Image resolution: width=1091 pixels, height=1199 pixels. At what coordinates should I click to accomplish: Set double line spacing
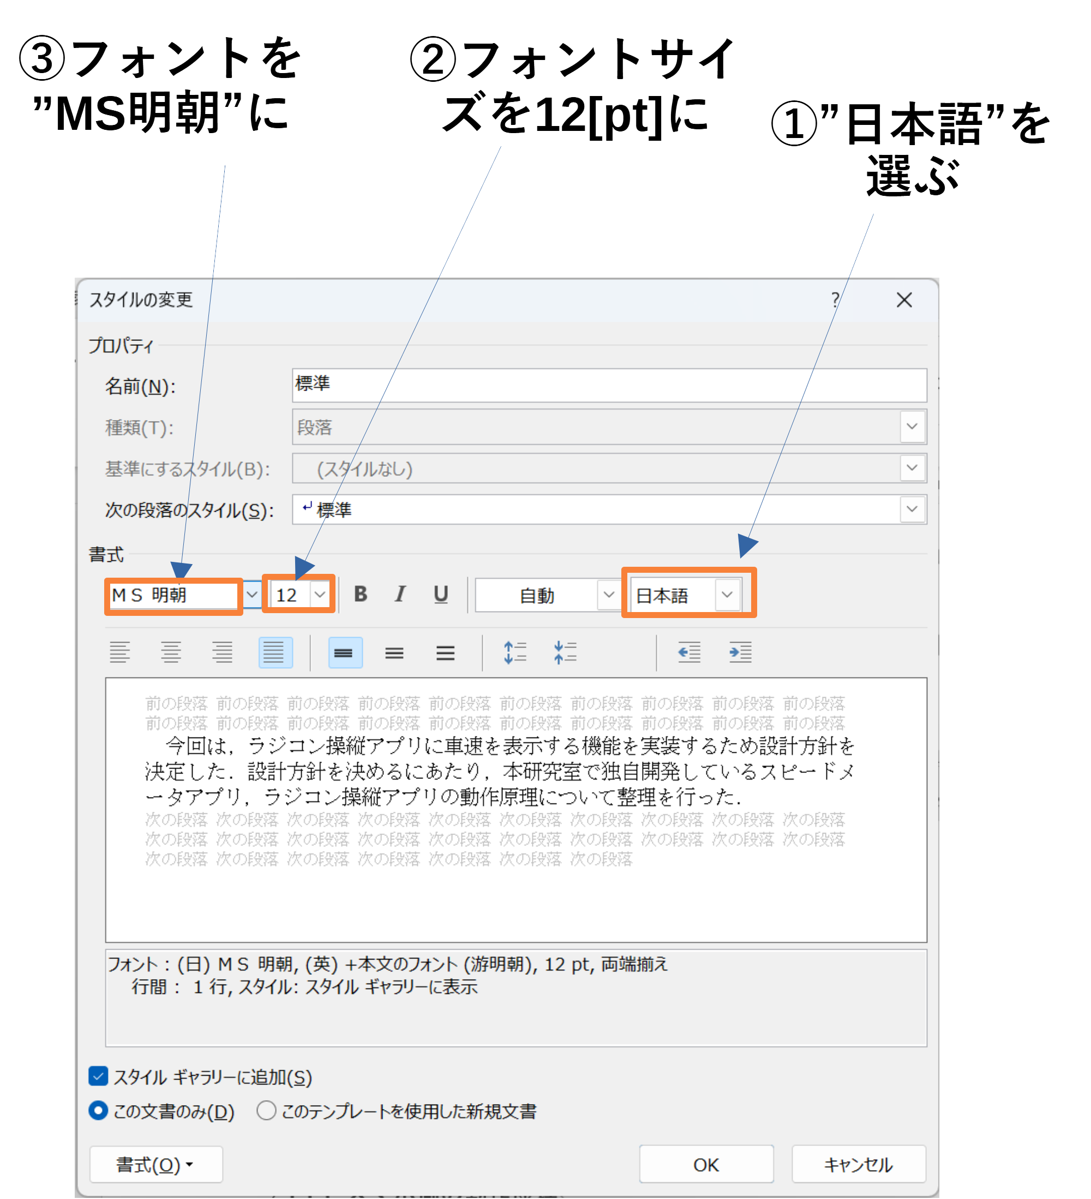click(445, 652)
